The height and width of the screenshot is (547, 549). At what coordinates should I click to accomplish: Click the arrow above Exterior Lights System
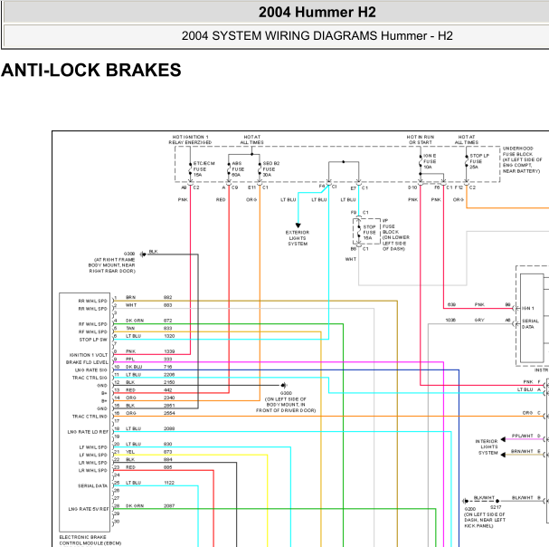(x=298, y=226)
